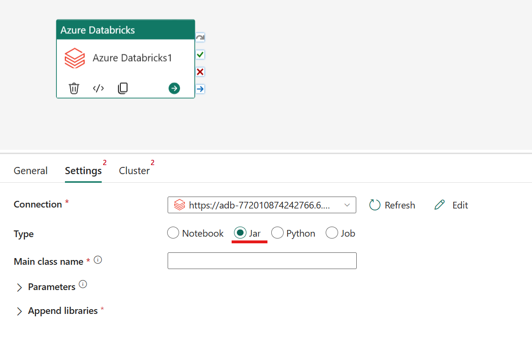
Task: Click the Azure Databricks1 activity name
Action: (x=132, y=58)
